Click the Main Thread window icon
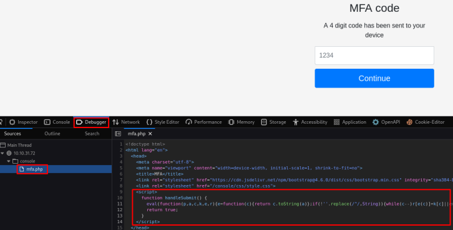453x230 pixels. click(x=3, y=145)
